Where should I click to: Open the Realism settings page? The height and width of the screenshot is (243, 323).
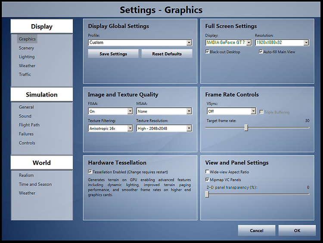coord(26,175)
